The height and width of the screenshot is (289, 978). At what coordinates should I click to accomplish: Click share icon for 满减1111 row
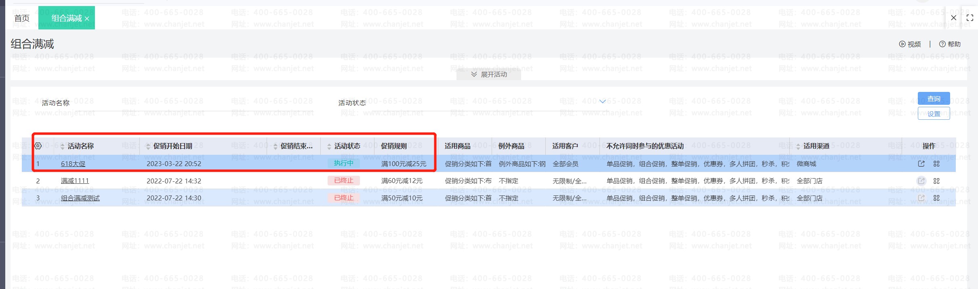click(921, 181)
